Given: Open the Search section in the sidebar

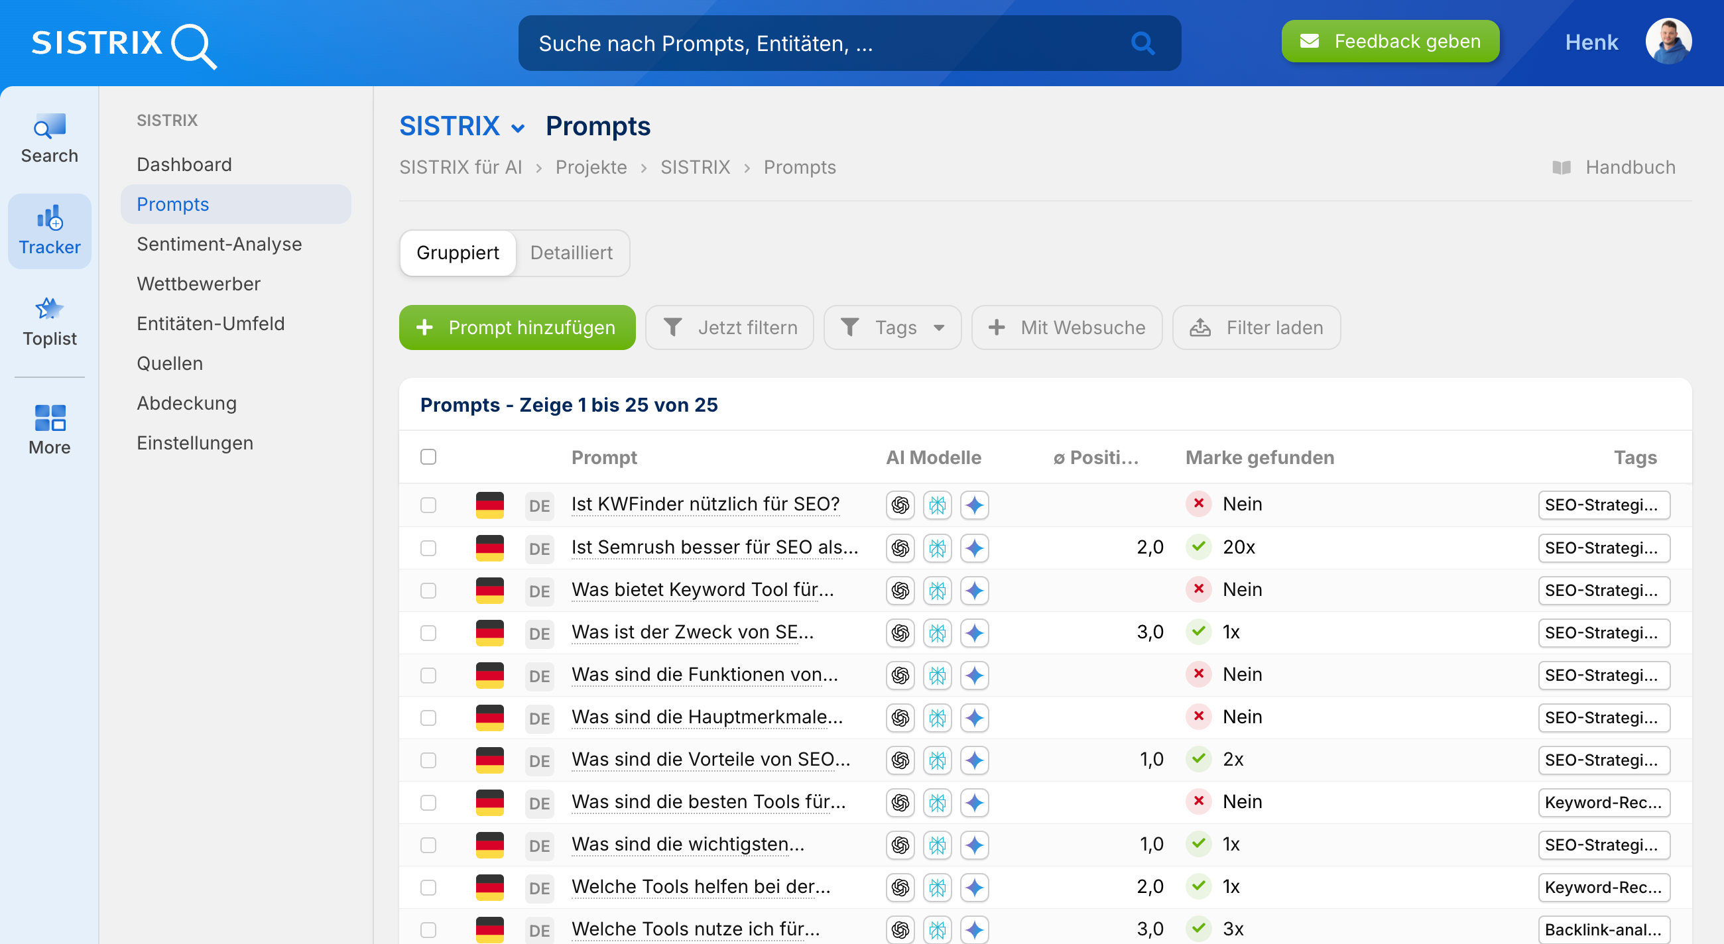Looking at the screenshot, I should [49, 137].
